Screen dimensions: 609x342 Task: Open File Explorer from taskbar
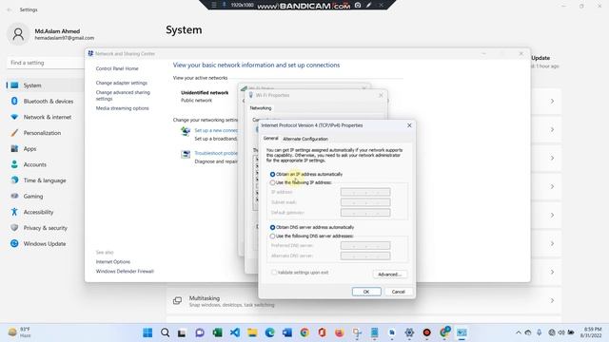coord(252,332)
